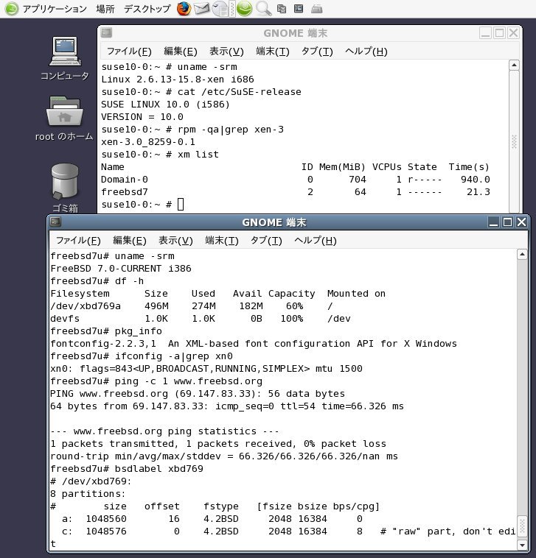
Task: Minimize the back GNOME 端末 window
Action: 485,33
